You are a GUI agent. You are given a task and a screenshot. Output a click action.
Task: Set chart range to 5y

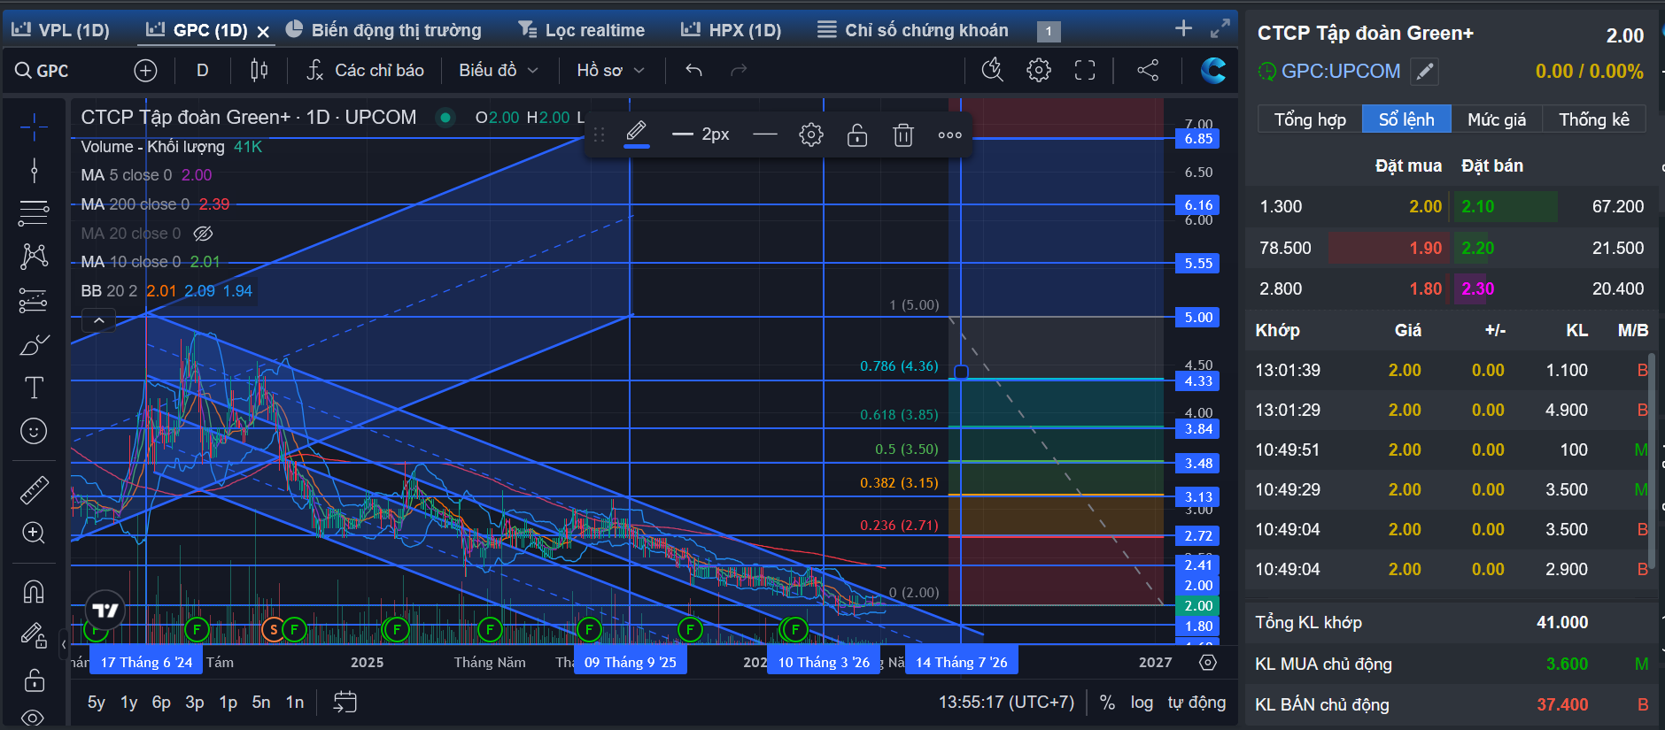[97, 703]
